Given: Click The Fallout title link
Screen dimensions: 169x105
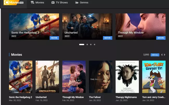Looking at the screenshot, I should tap(95, 97).
